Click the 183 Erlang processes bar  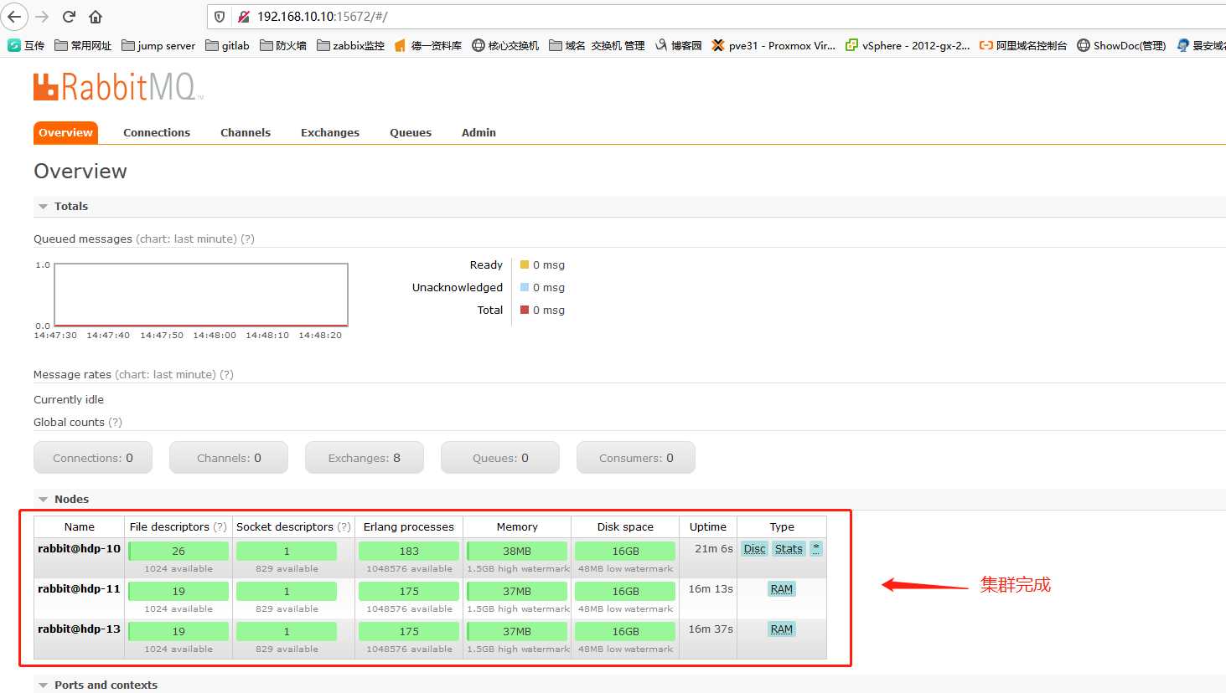click(409, 551)
